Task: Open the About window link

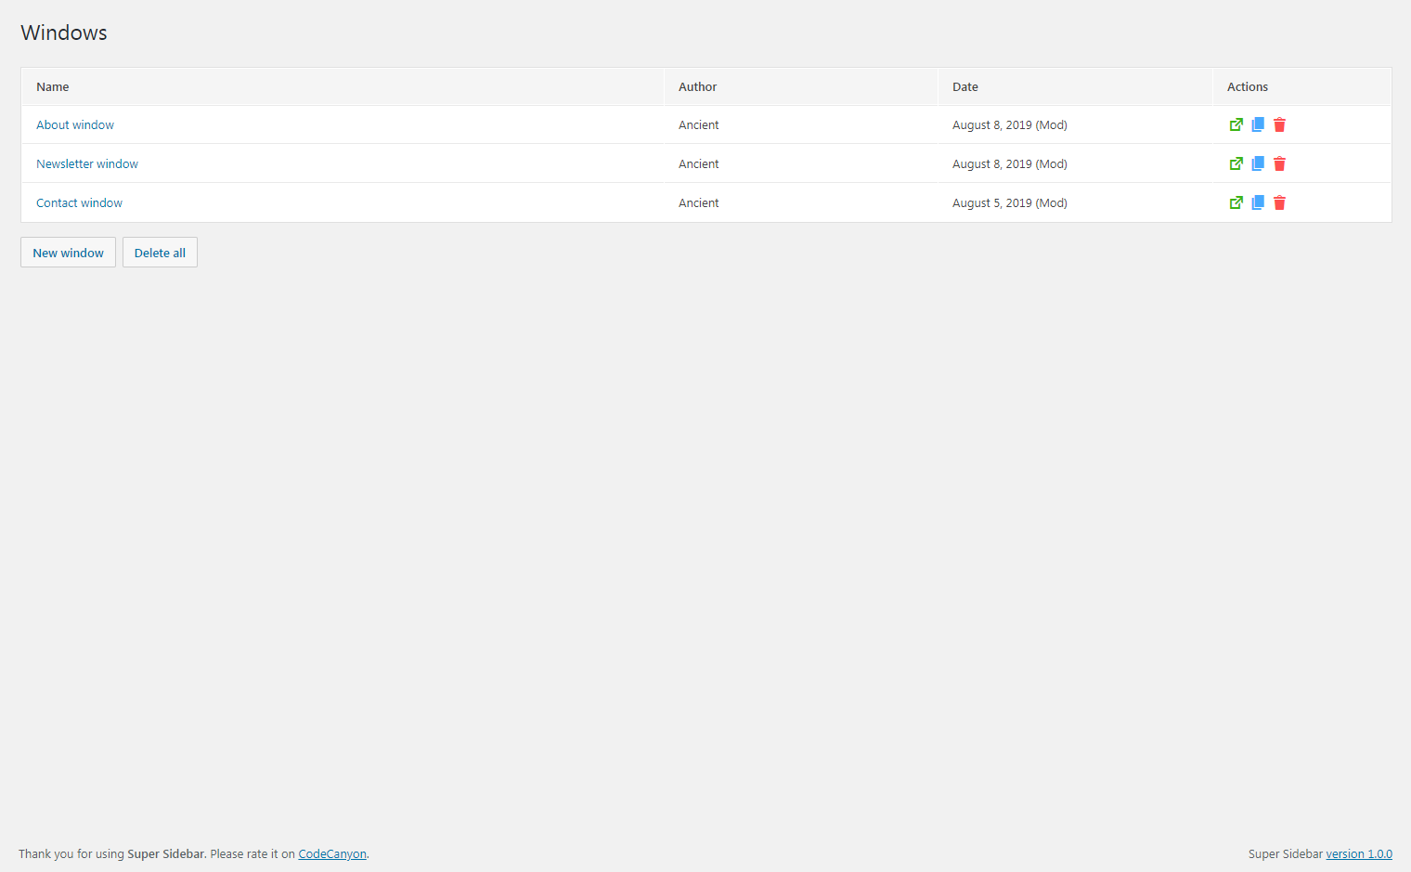Action: [75, 125]
